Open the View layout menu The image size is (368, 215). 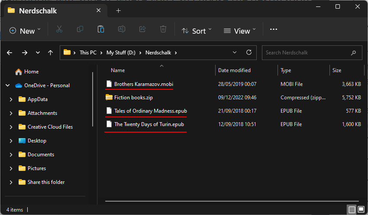pyautogui.click(x=240, y=31)
